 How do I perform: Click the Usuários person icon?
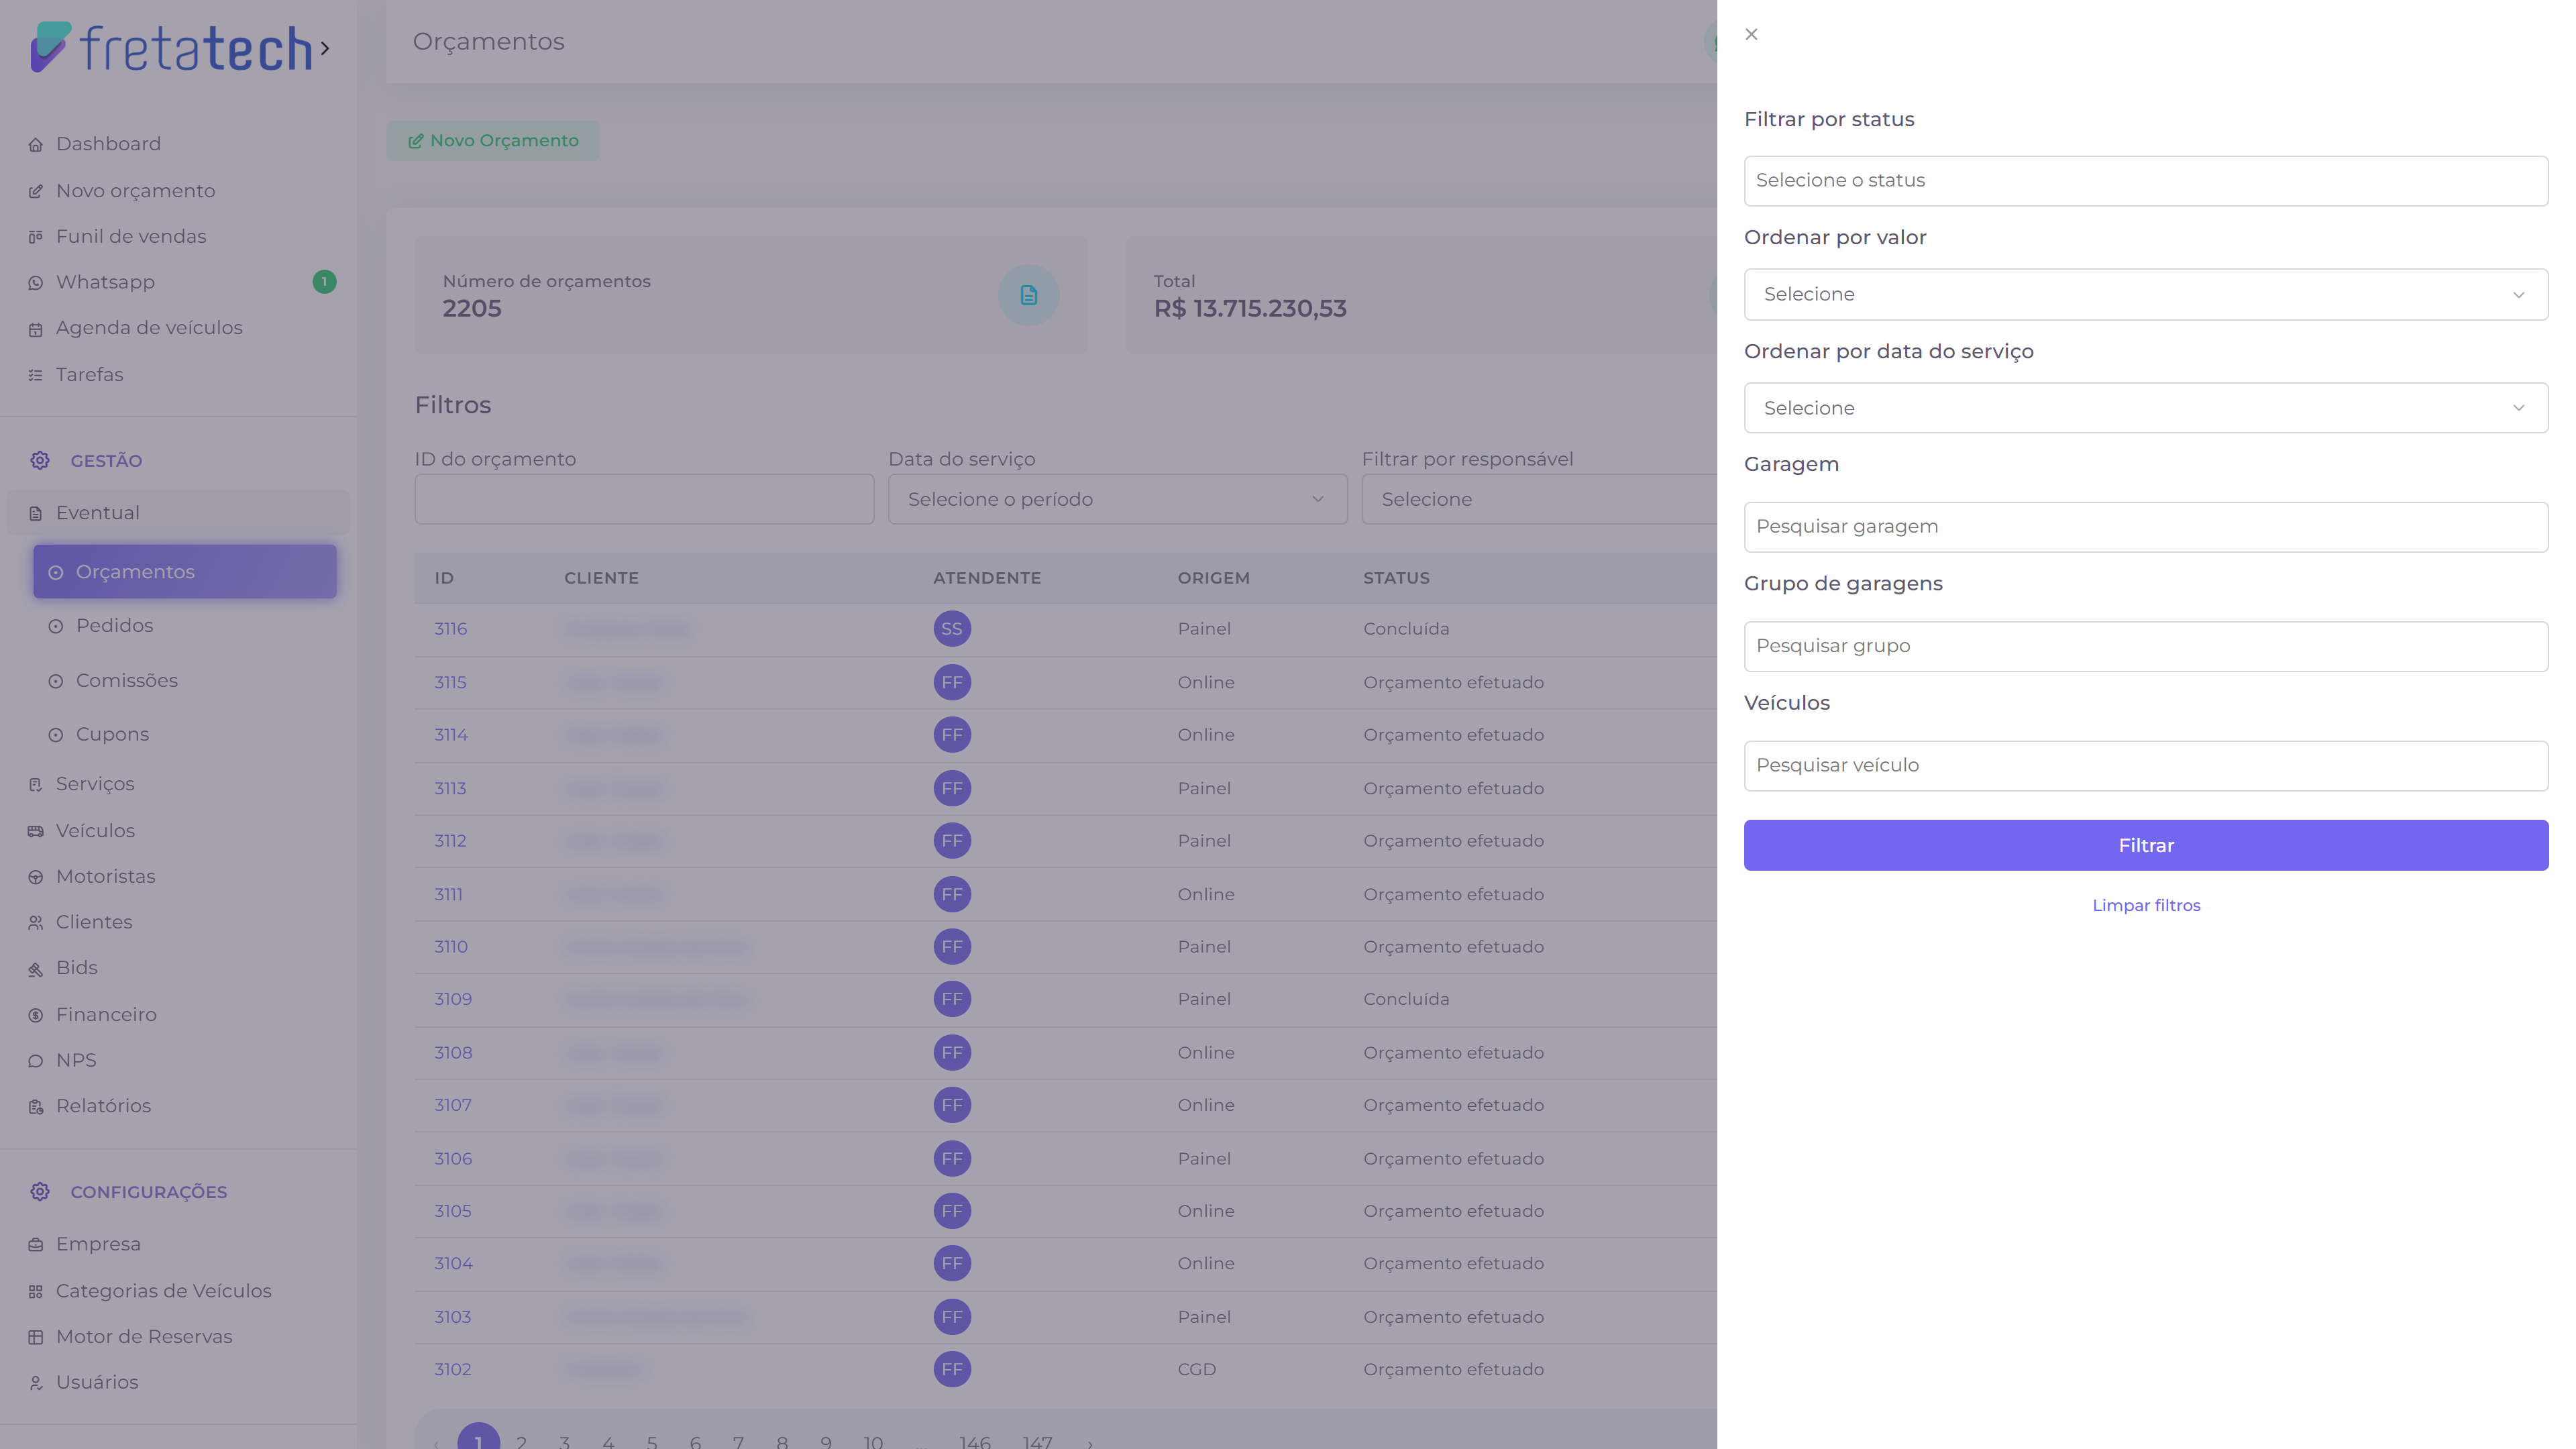36,1383
